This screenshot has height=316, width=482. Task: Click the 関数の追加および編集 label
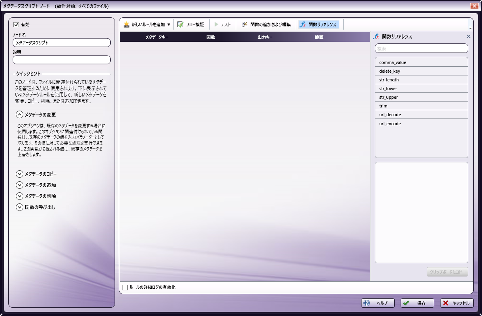coord(271,24)
